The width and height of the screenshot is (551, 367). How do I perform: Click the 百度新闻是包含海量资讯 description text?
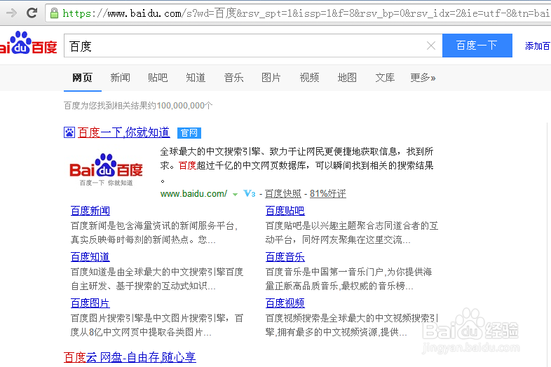pyautogui.click(x=154, y=233)
